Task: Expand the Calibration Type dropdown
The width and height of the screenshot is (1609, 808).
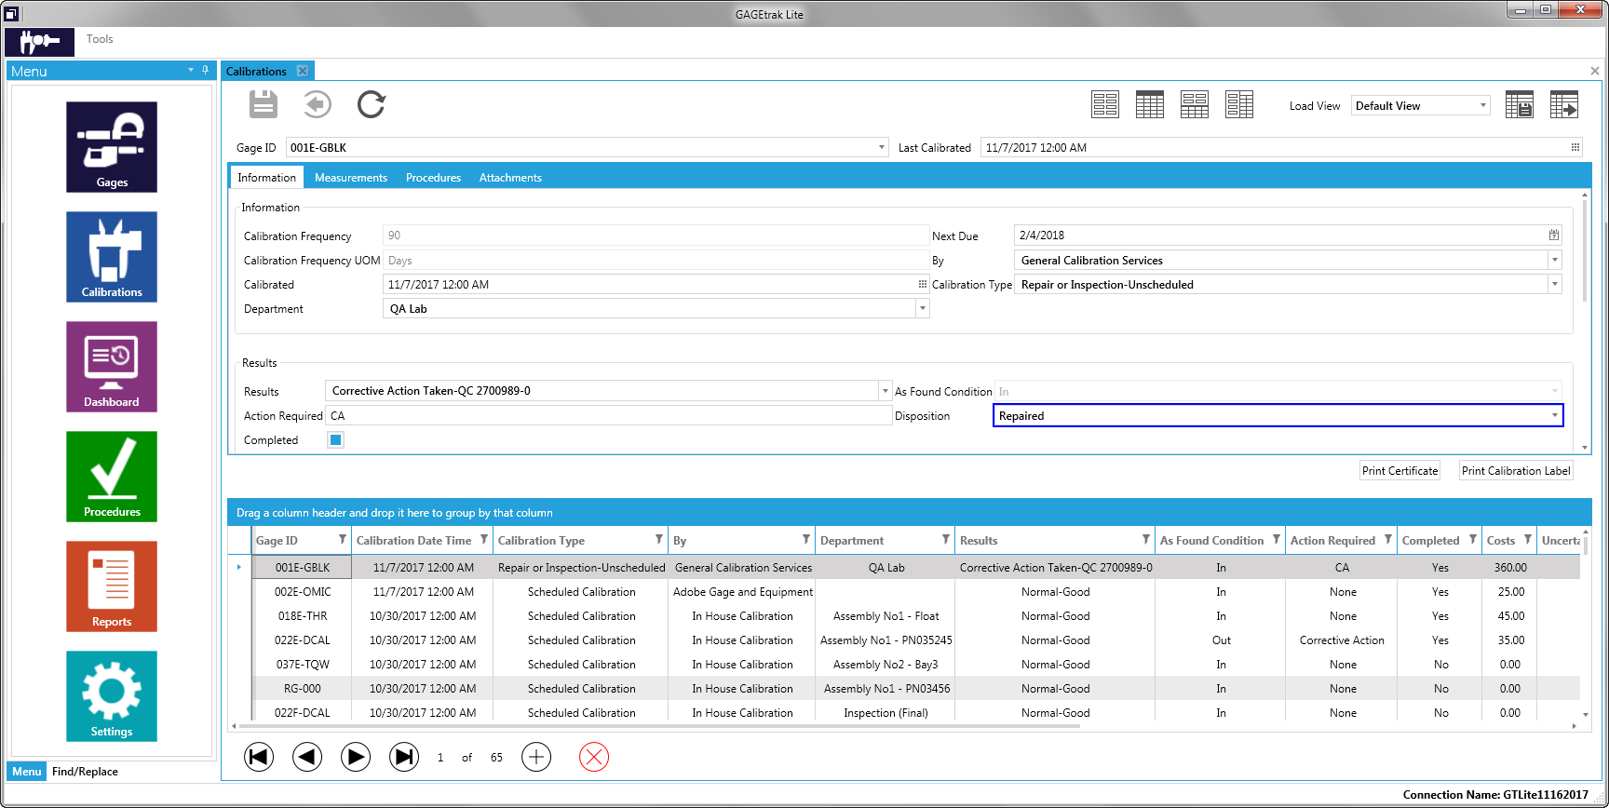Action: (1554, 284)
